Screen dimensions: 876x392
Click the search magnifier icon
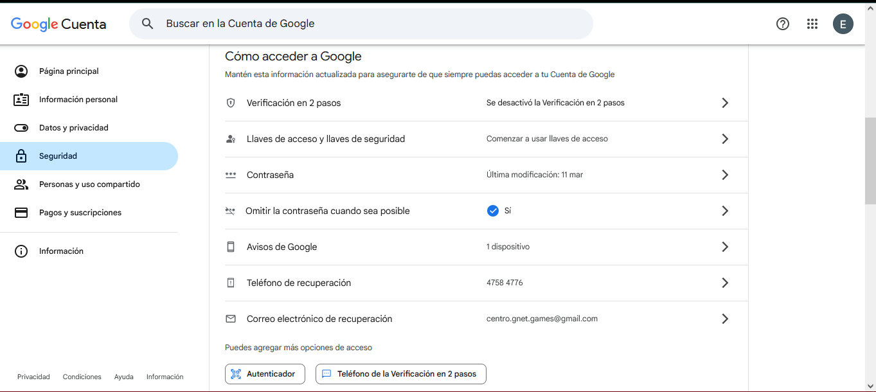pyautogui.click(x=148, y=24)
